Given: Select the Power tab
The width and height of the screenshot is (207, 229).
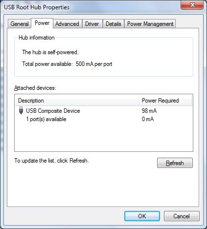Looking at the screenshot, I should click(x=42, y=23).
